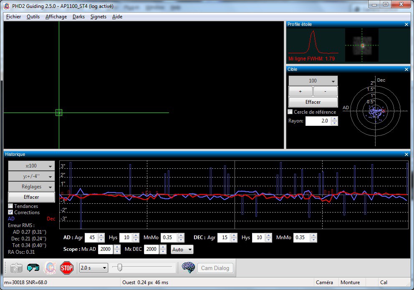Open the Darks menu

click(x=78, y=17)
